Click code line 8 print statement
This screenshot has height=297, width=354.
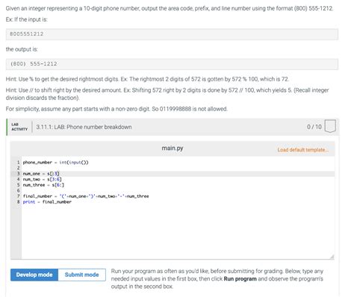tap(47, 201)
